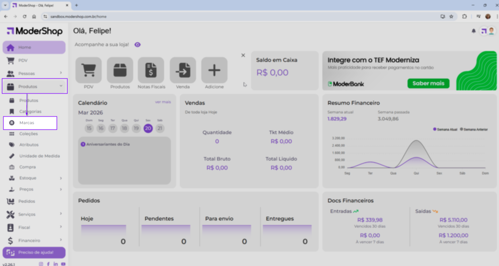Collapse the Produtos sidebar menu
The width and height of the screenshot is (499, 266).
click(60, 86)
